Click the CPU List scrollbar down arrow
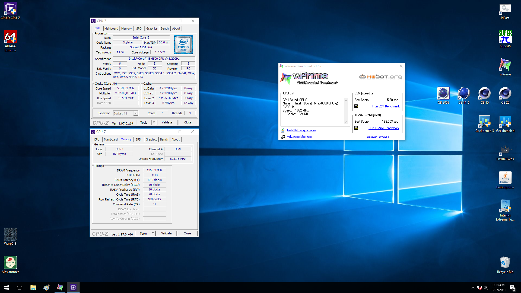This screenshot has height=293, width=521. (x=346, y=122)
